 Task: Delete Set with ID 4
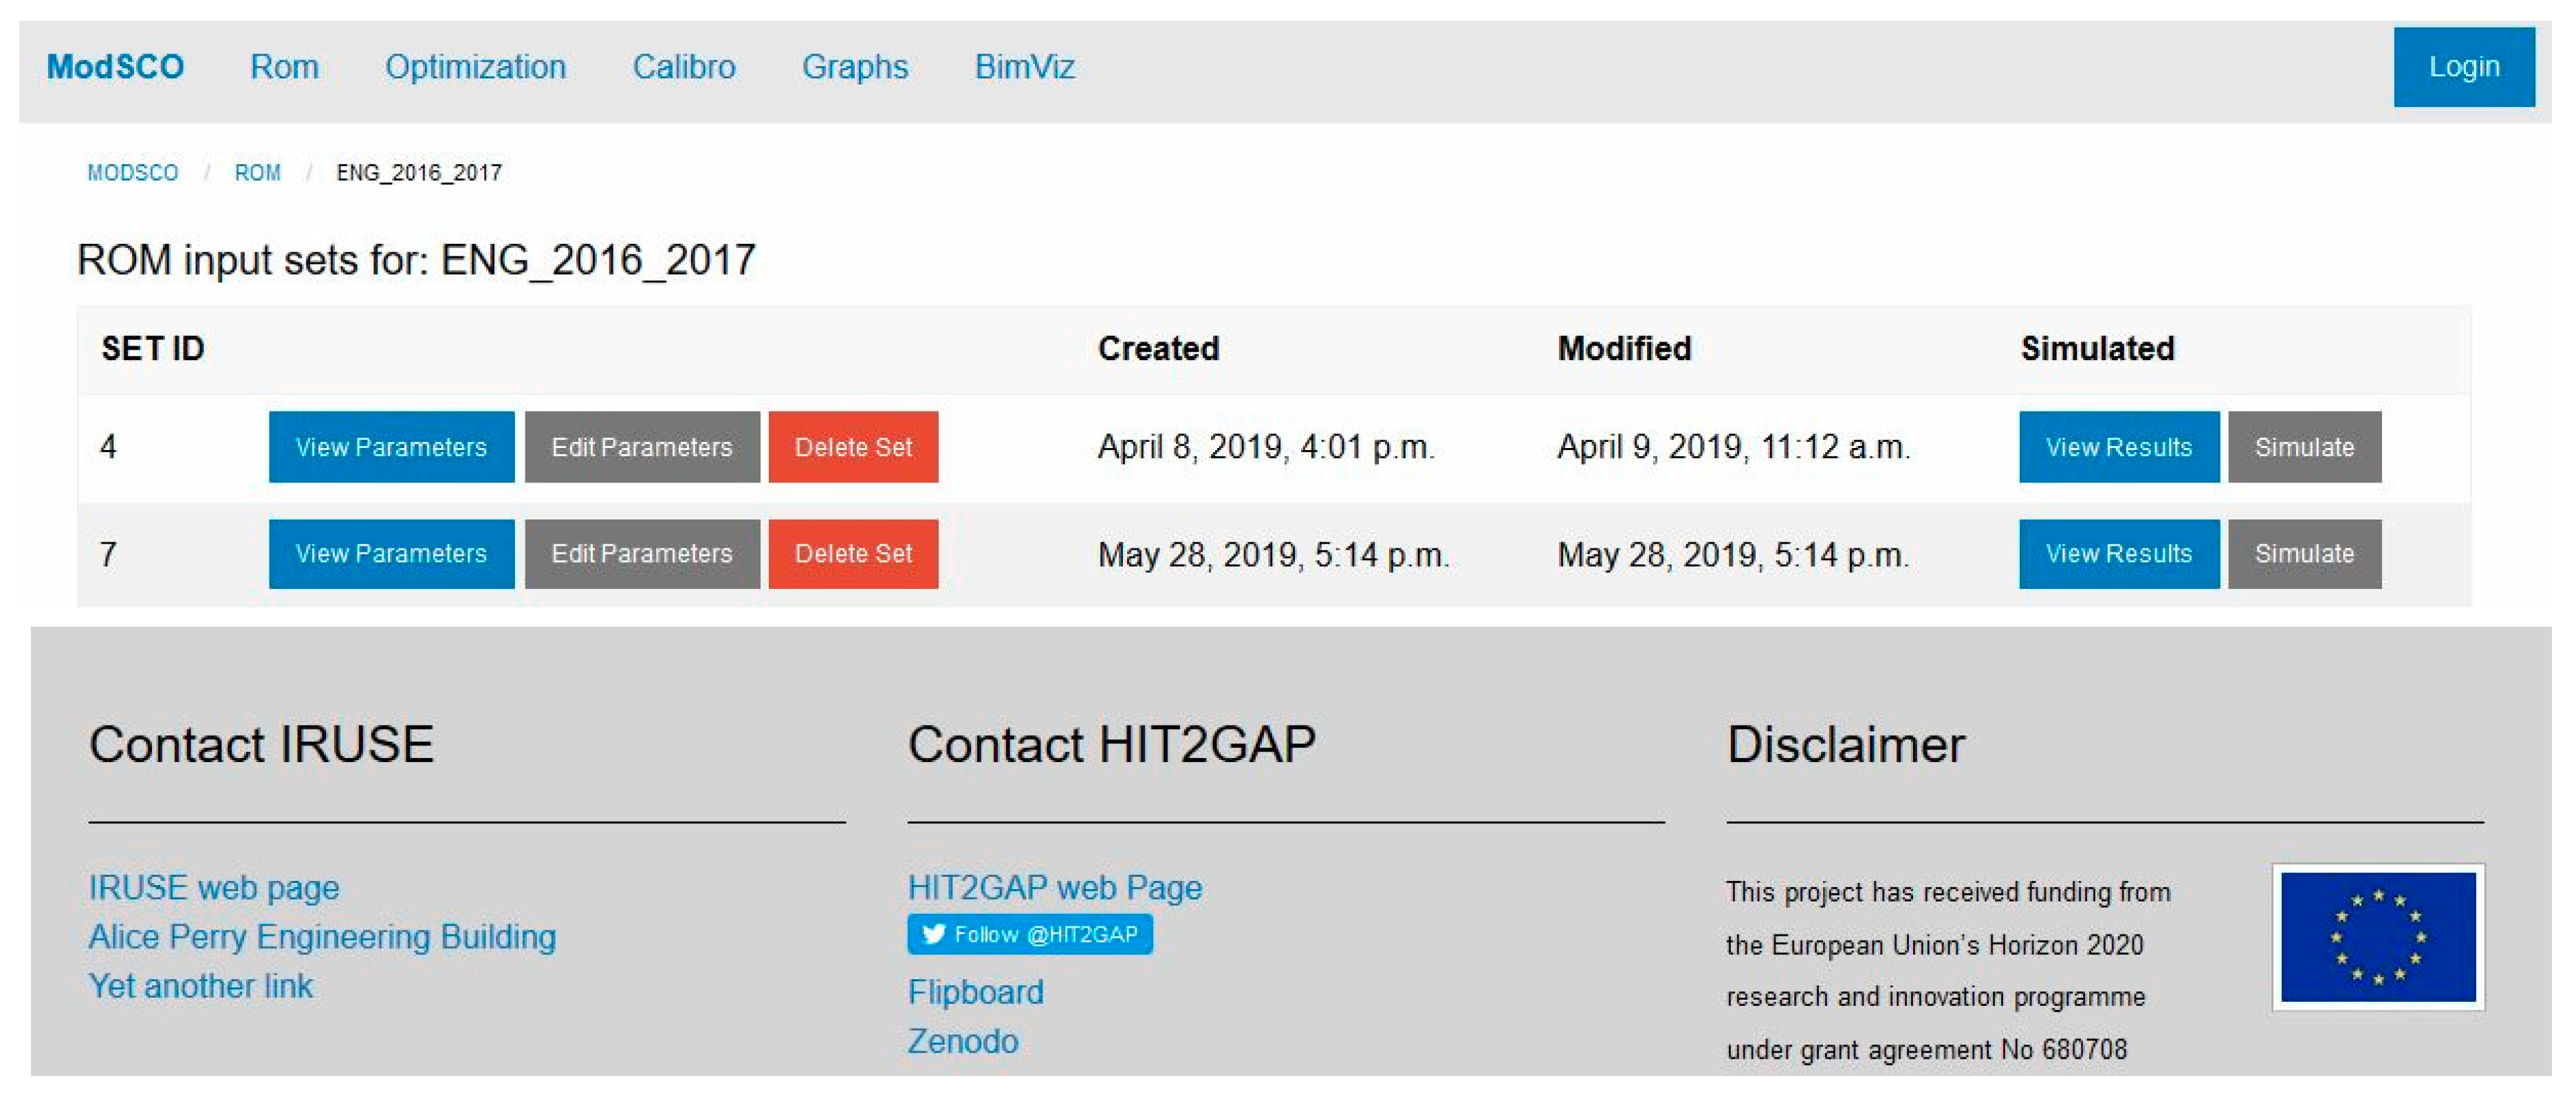(x=853, y=447)
